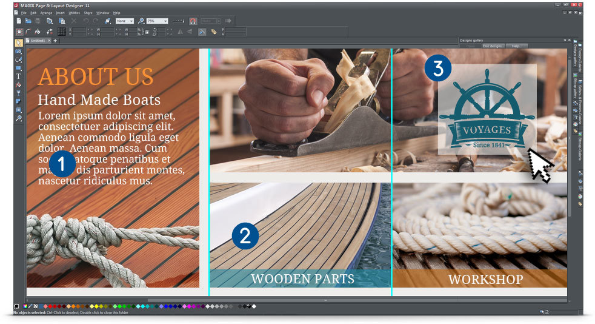Open the zoom percentage 75% dropdown
Screen dimensions: 595x324
click(x=157, y=21)
